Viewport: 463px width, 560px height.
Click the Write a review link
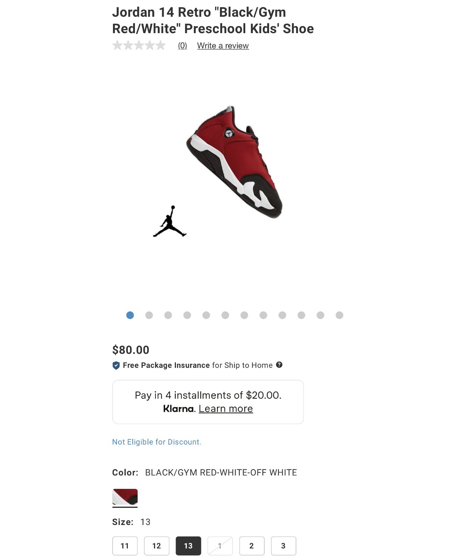click(223, 45)
